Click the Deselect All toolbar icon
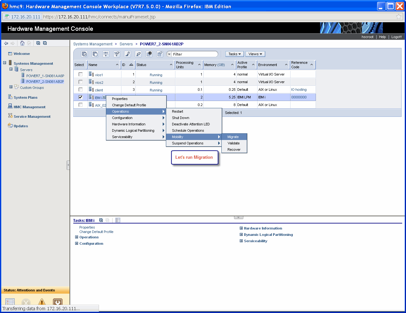Screen dimensions: 406x313 (95, 54)
